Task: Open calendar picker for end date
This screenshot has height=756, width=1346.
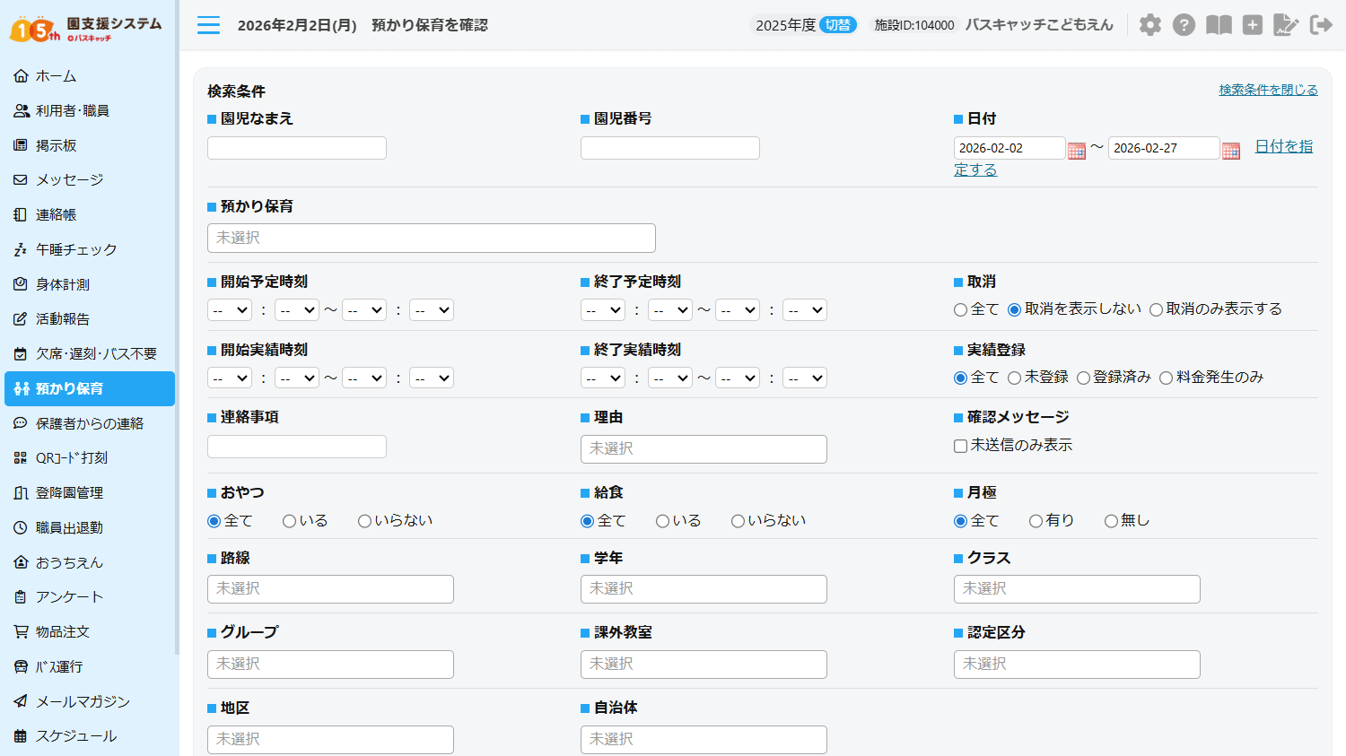Action: click(1231, 150)
